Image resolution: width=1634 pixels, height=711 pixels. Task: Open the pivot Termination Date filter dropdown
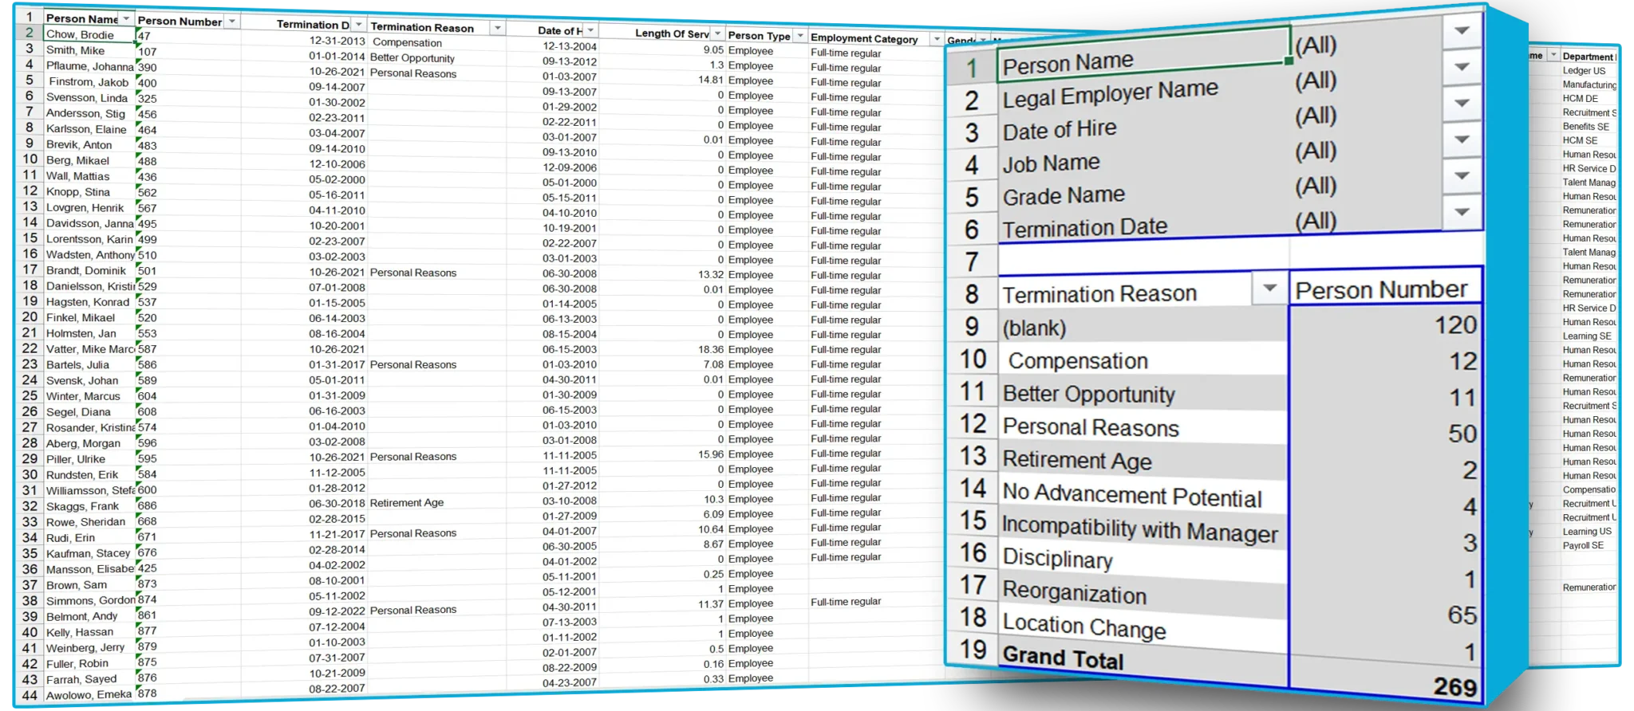[1462, 213]
